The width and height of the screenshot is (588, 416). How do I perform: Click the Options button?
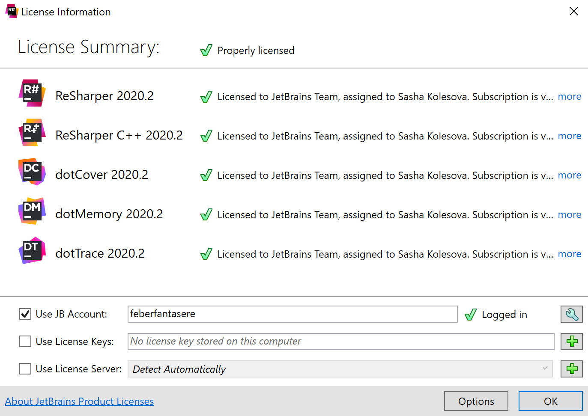tap(476, 401)
